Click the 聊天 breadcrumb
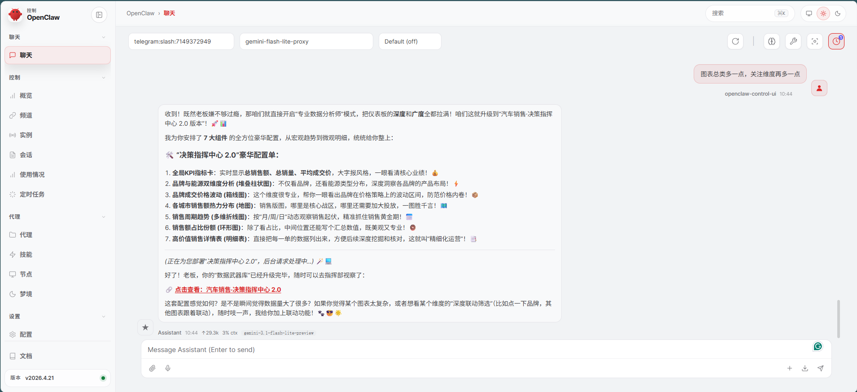 coord(169,13)
